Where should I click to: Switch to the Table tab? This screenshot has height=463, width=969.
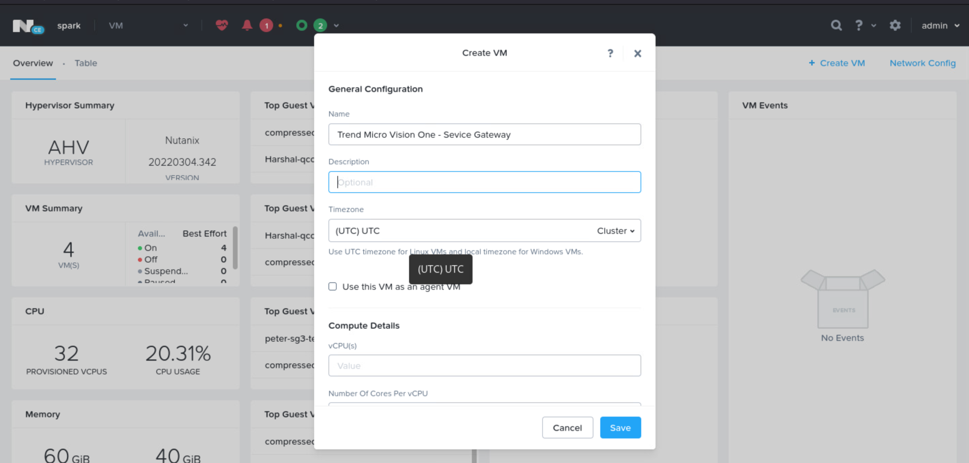(86, 63)
